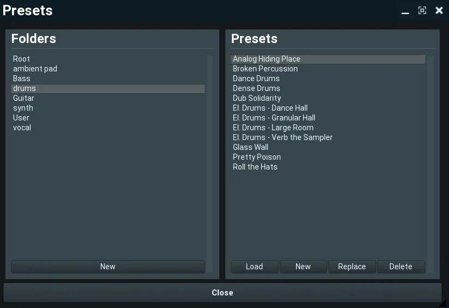Select the Root folder
449x308 pixels.
[x=22, y=59]
